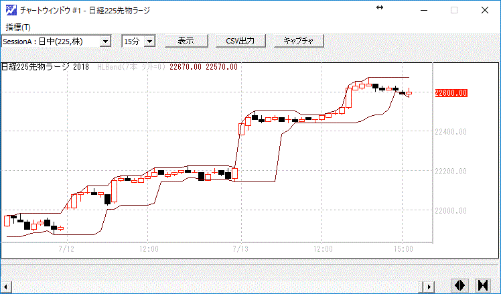Close the chart window
Screen dimensions: 501x294
[485, 10]
